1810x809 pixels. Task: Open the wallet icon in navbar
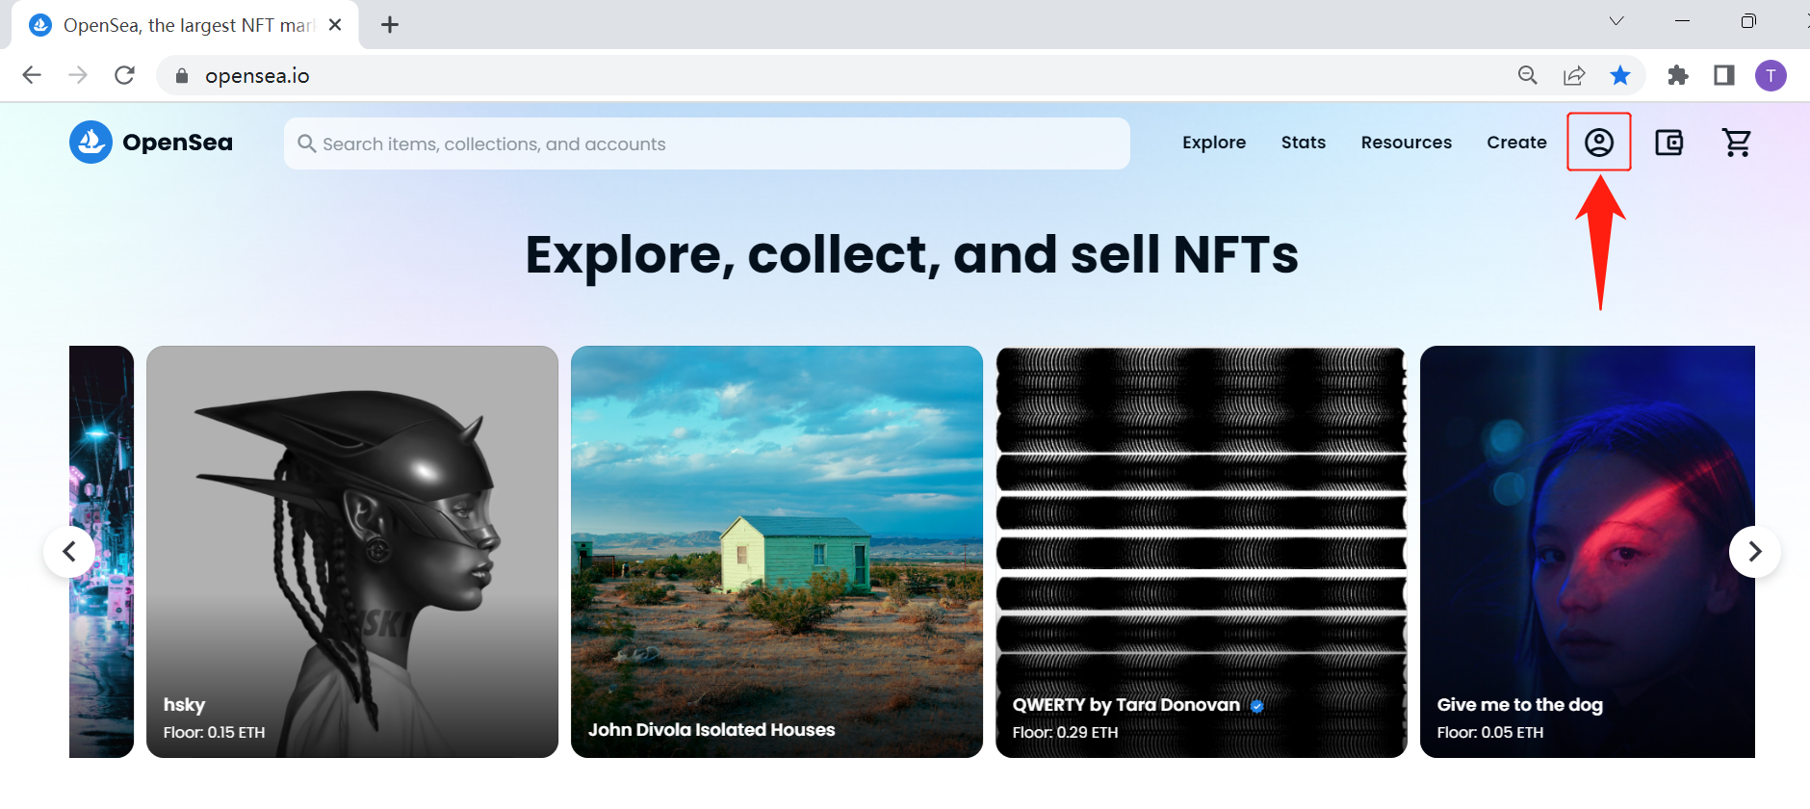point(1668,143)
